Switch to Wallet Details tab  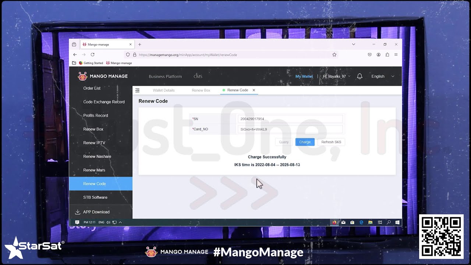(164, 90)
